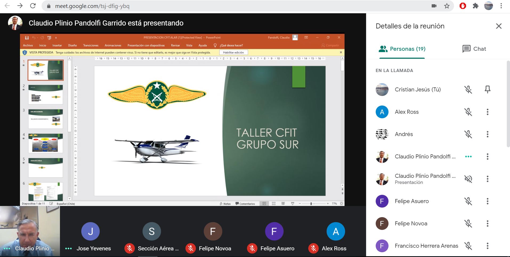Click the Compartir button in PowerPoint
510x257 pixels.
point(330,45)
